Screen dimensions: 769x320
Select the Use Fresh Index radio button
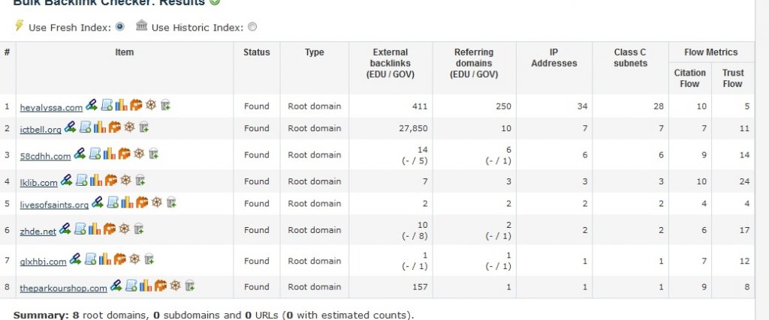point(119,27)
